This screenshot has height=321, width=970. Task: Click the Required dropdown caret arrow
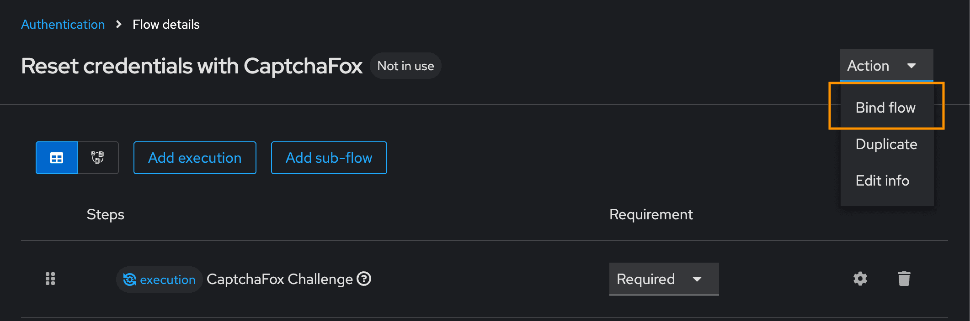tap(697, 279)
